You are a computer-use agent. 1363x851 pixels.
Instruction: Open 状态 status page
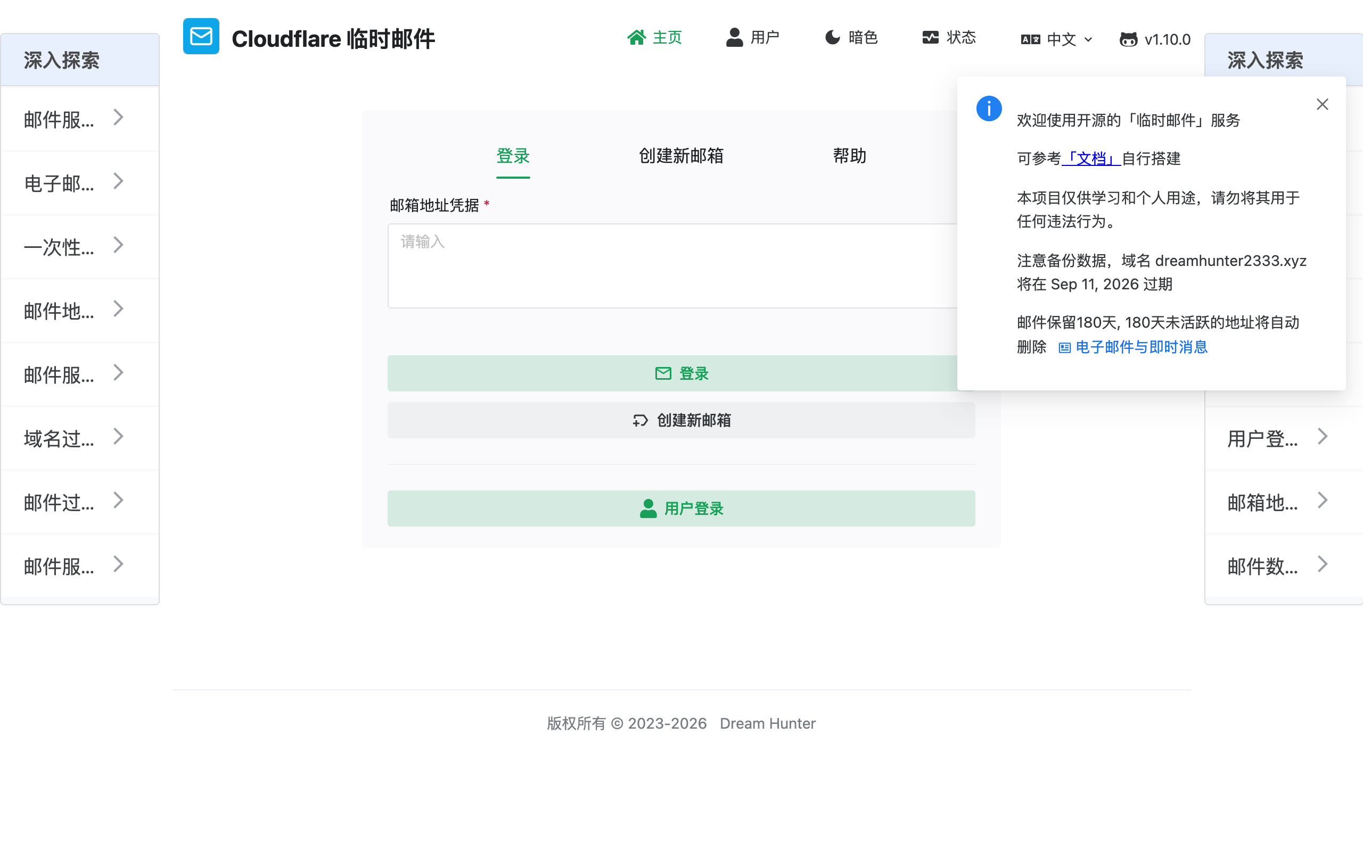[x=949, y=38]
